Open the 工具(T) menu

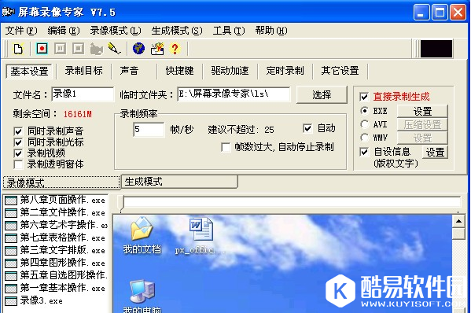[229, 31]
